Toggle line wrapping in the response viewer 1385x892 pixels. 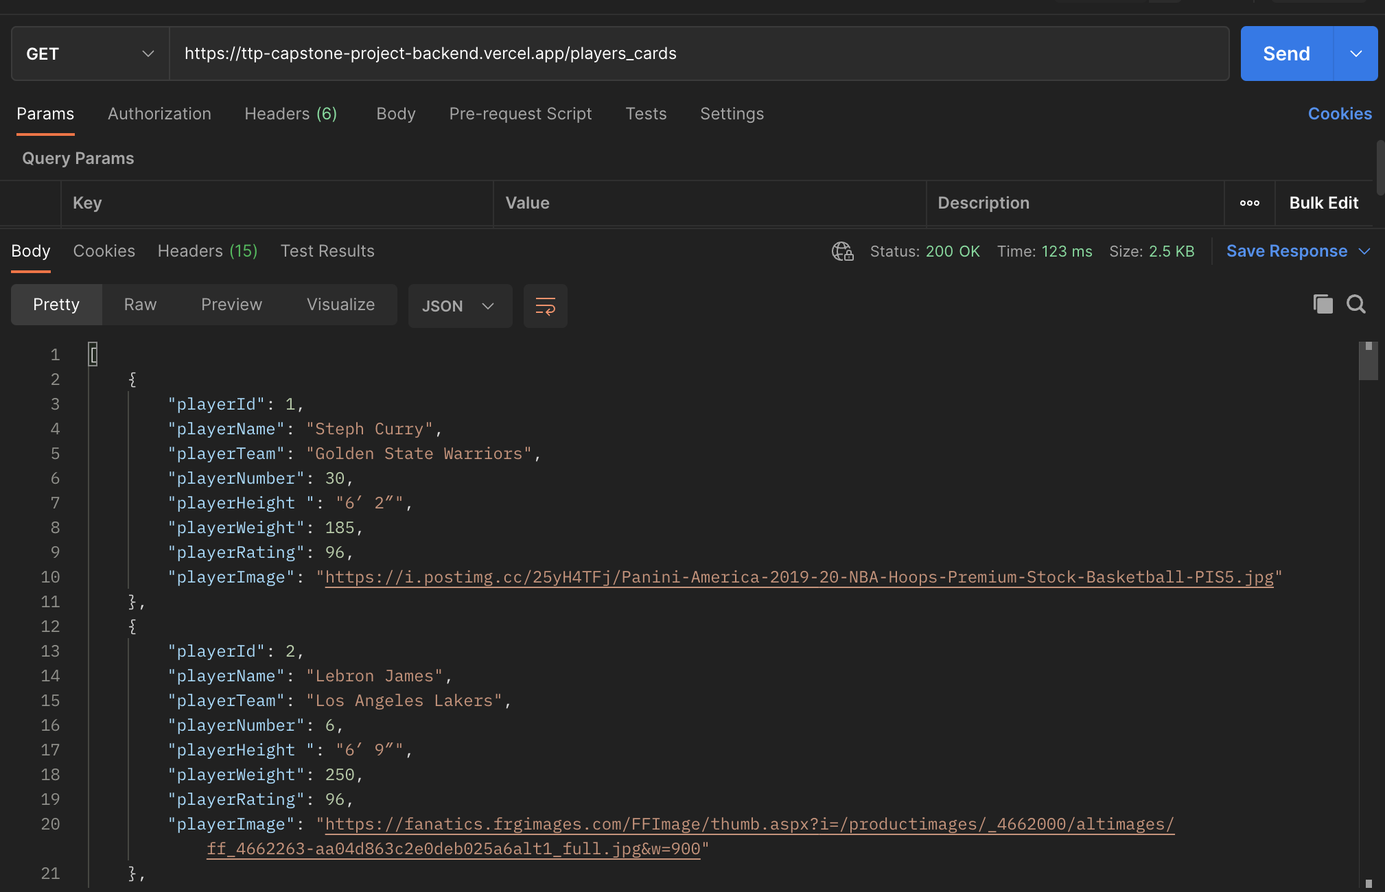[x=545, y=306]
